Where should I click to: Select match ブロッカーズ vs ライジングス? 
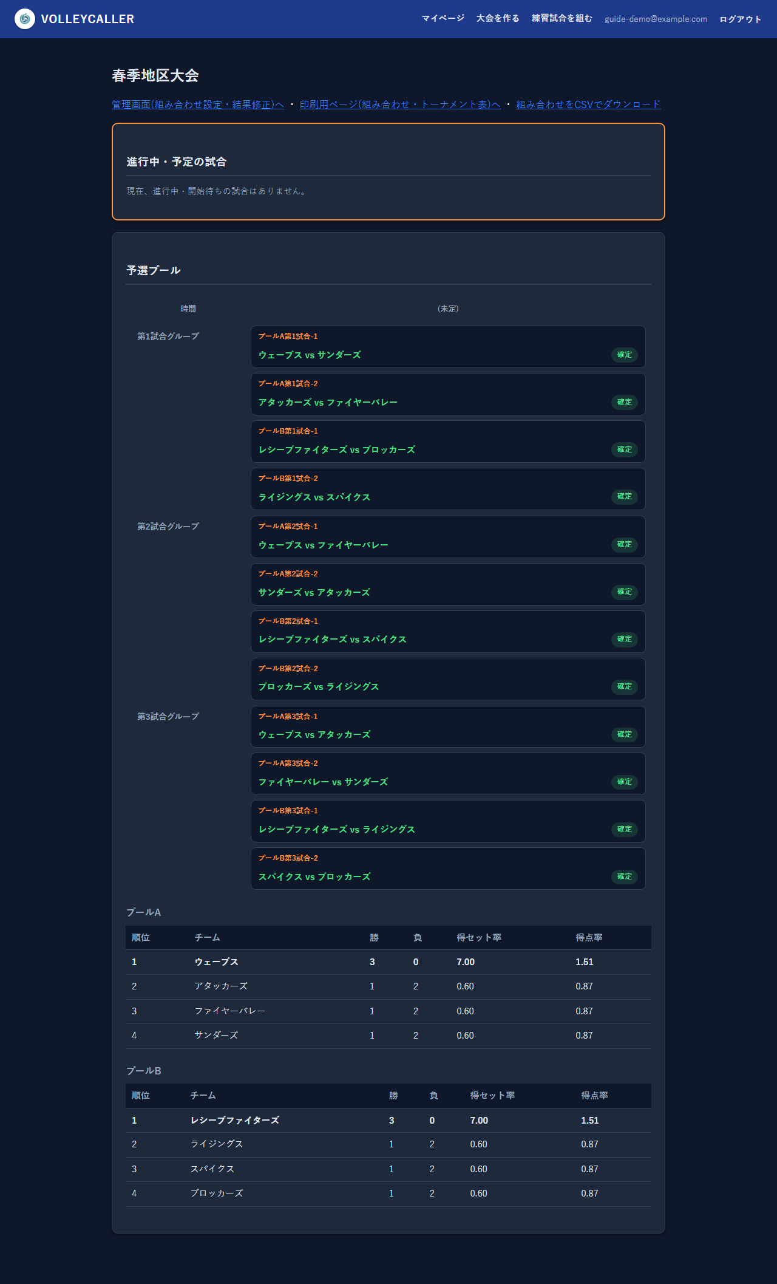click(448, 679)
